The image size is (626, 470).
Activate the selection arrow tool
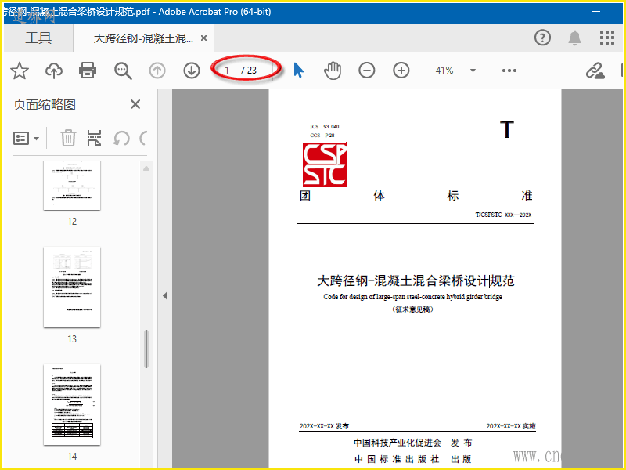coord(298,70)
